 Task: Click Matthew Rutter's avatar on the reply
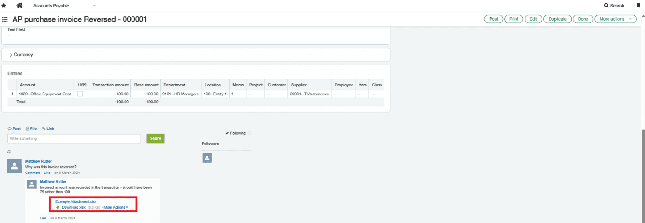[32, 184]
